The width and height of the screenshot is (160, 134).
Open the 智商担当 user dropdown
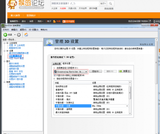coord(15,21)
